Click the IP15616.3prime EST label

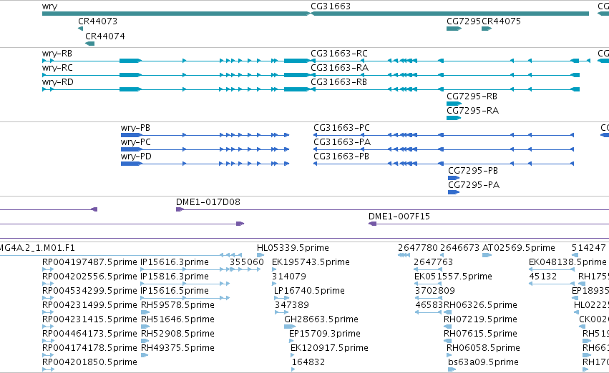point(175,262)
